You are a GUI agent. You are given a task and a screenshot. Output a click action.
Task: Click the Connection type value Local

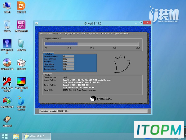65,77
